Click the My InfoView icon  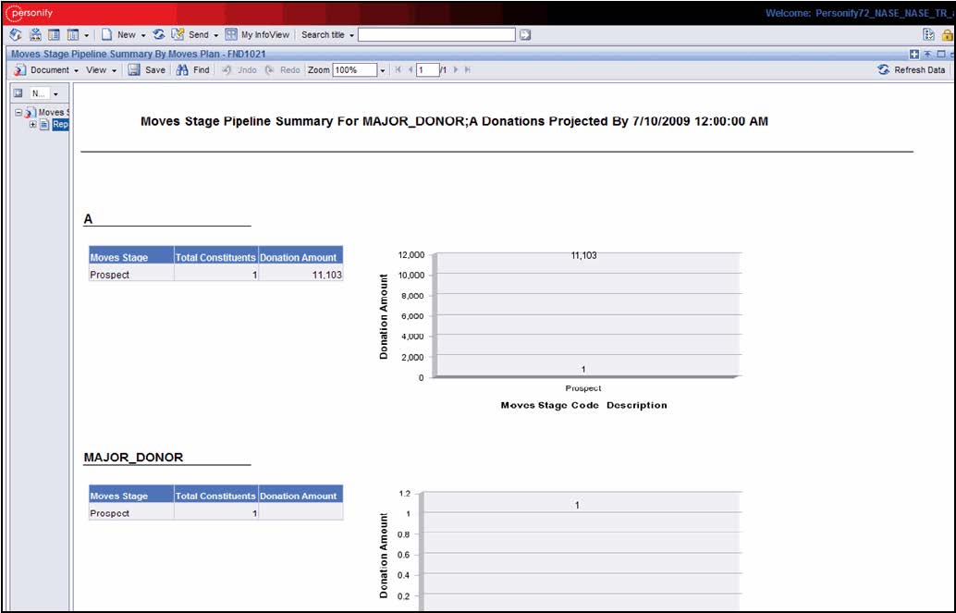tap(231, 35)
